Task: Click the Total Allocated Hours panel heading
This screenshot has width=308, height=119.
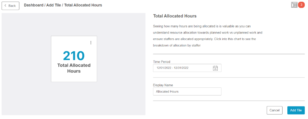Action: (x=174, y=16)
